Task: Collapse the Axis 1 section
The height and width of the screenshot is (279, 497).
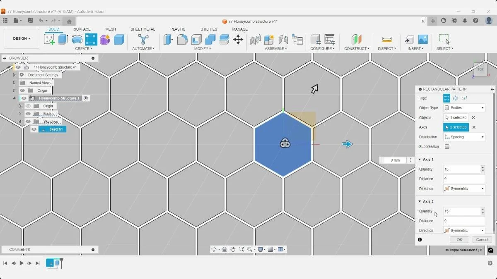Action: tap(419, 160)
